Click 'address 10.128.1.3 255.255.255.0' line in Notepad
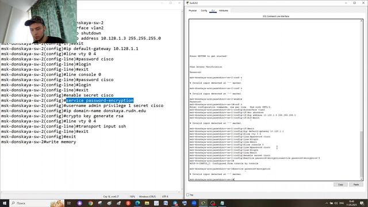 click(121, 39)
